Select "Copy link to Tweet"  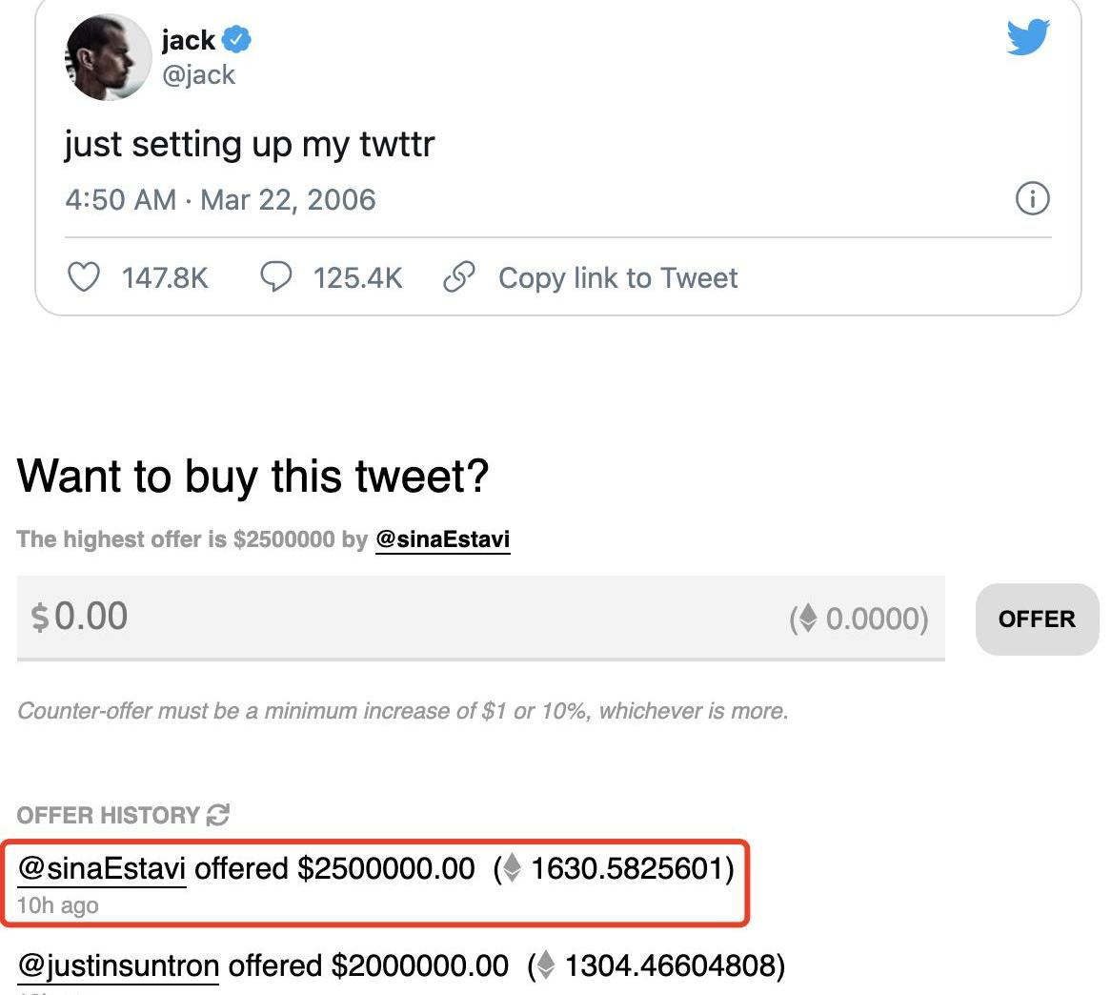pos(617,277)
